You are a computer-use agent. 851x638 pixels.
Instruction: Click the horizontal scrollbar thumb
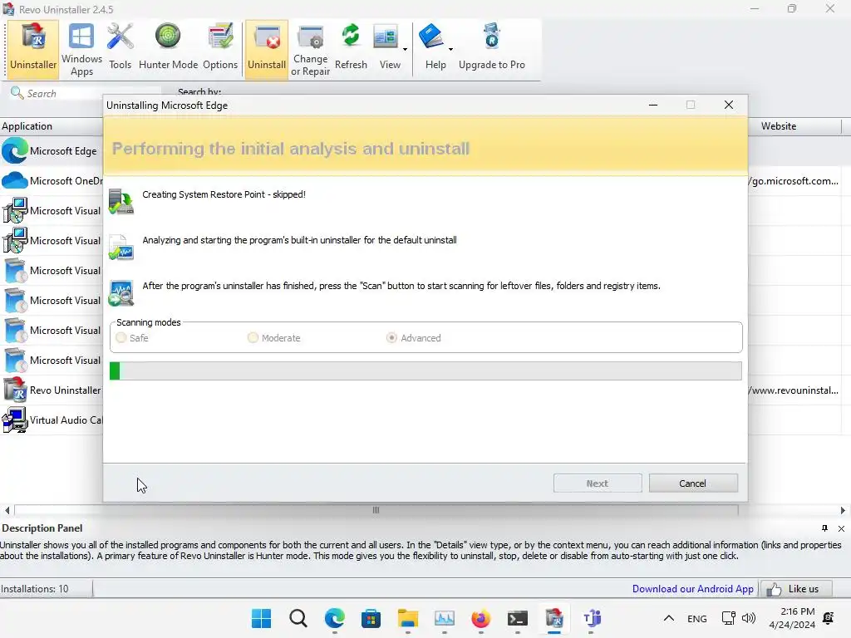click(376, 510)
